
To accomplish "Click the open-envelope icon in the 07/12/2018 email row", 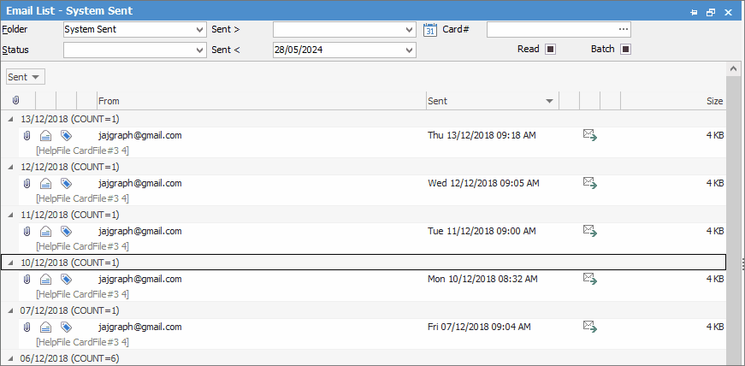I will [45, 327].
